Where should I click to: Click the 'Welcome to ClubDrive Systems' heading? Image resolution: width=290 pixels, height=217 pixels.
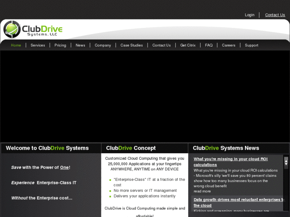point(47,148)
